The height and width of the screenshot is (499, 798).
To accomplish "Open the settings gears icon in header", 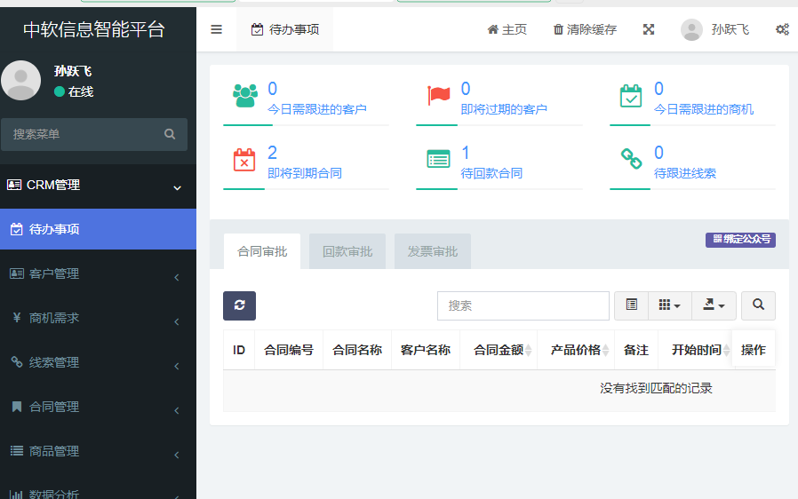I will pos(782,29).
